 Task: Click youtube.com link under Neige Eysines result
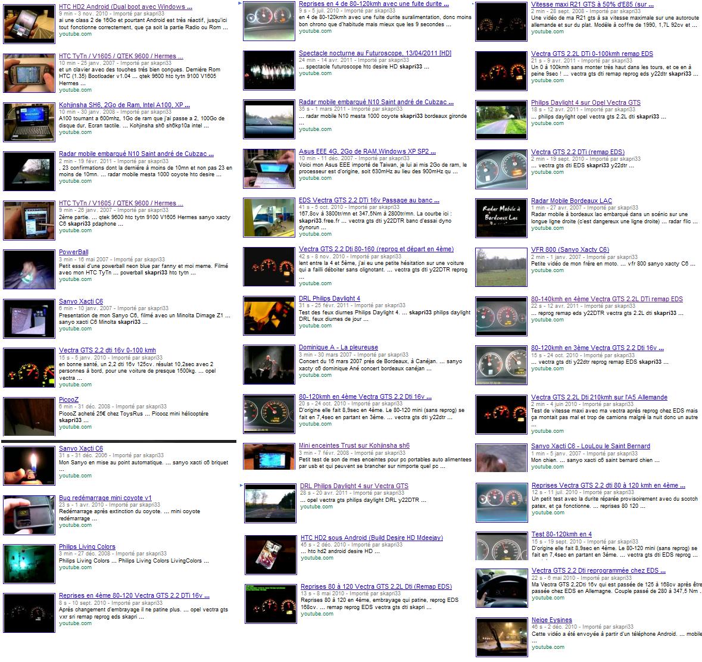[x=548, y=647]
